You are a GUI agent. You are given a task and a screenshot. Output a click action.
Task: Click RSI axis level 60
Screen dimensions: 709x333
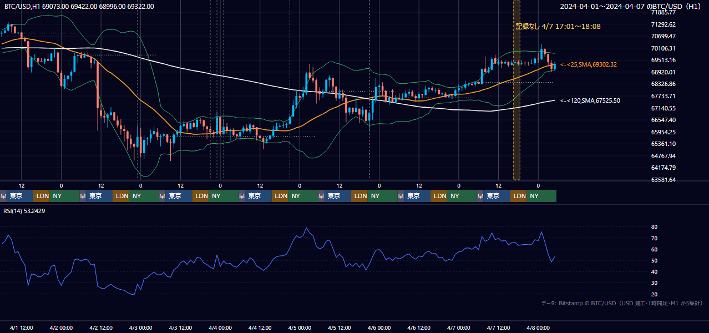click(x=654, y=249)
